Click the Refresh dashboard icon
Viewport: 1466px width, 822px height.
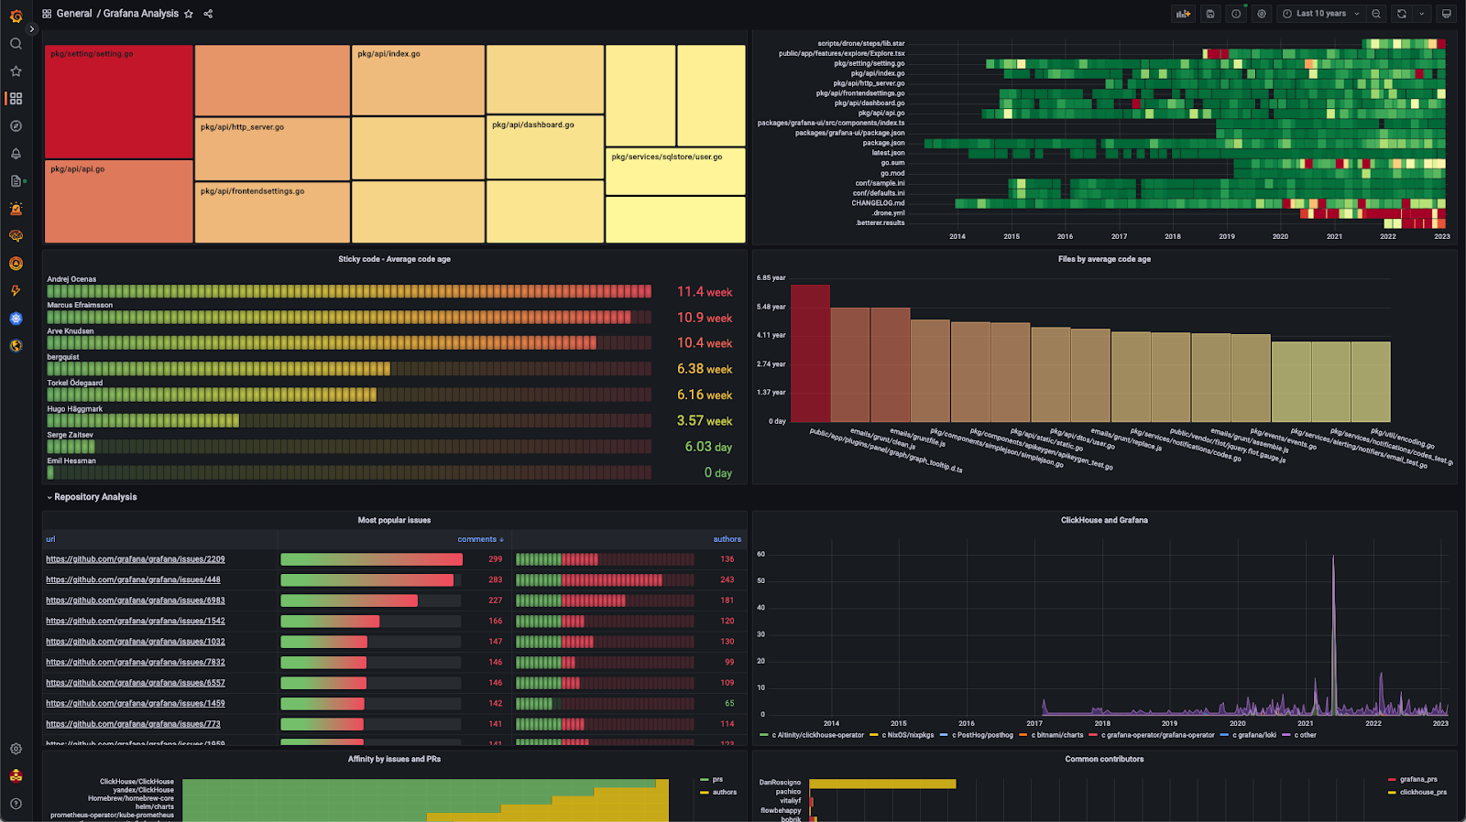click(x=1401, y=14)
